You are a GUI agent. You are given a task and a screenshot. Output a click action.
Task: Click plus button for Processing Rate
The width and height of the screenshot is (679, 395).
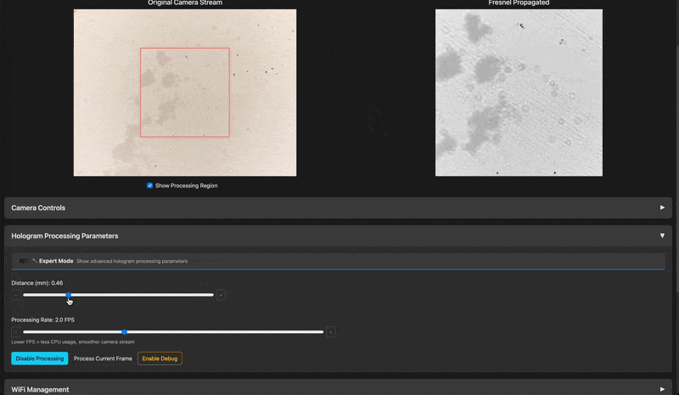(x=331, y=332)
